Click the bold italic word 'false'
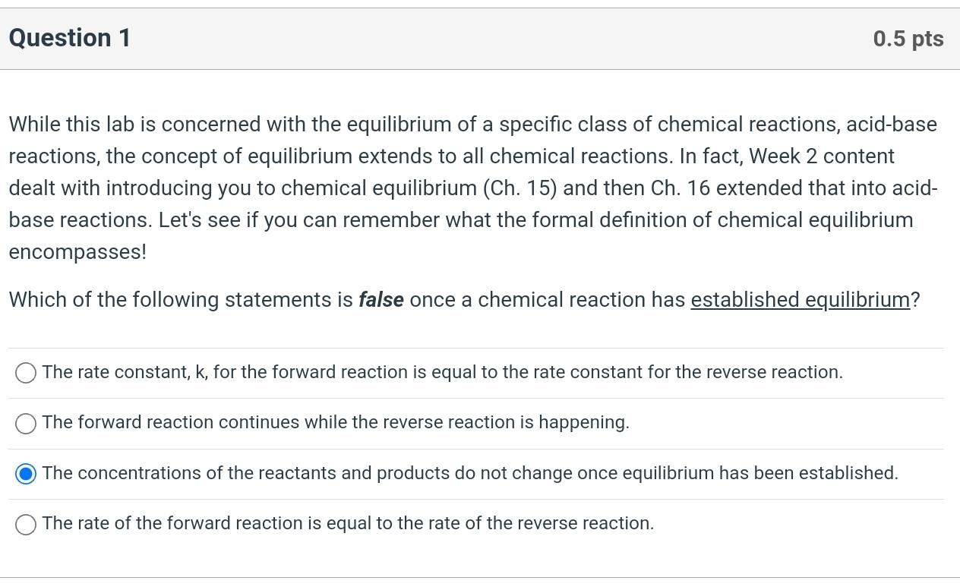This screenshot has height=587, width=960. (381, 300)
